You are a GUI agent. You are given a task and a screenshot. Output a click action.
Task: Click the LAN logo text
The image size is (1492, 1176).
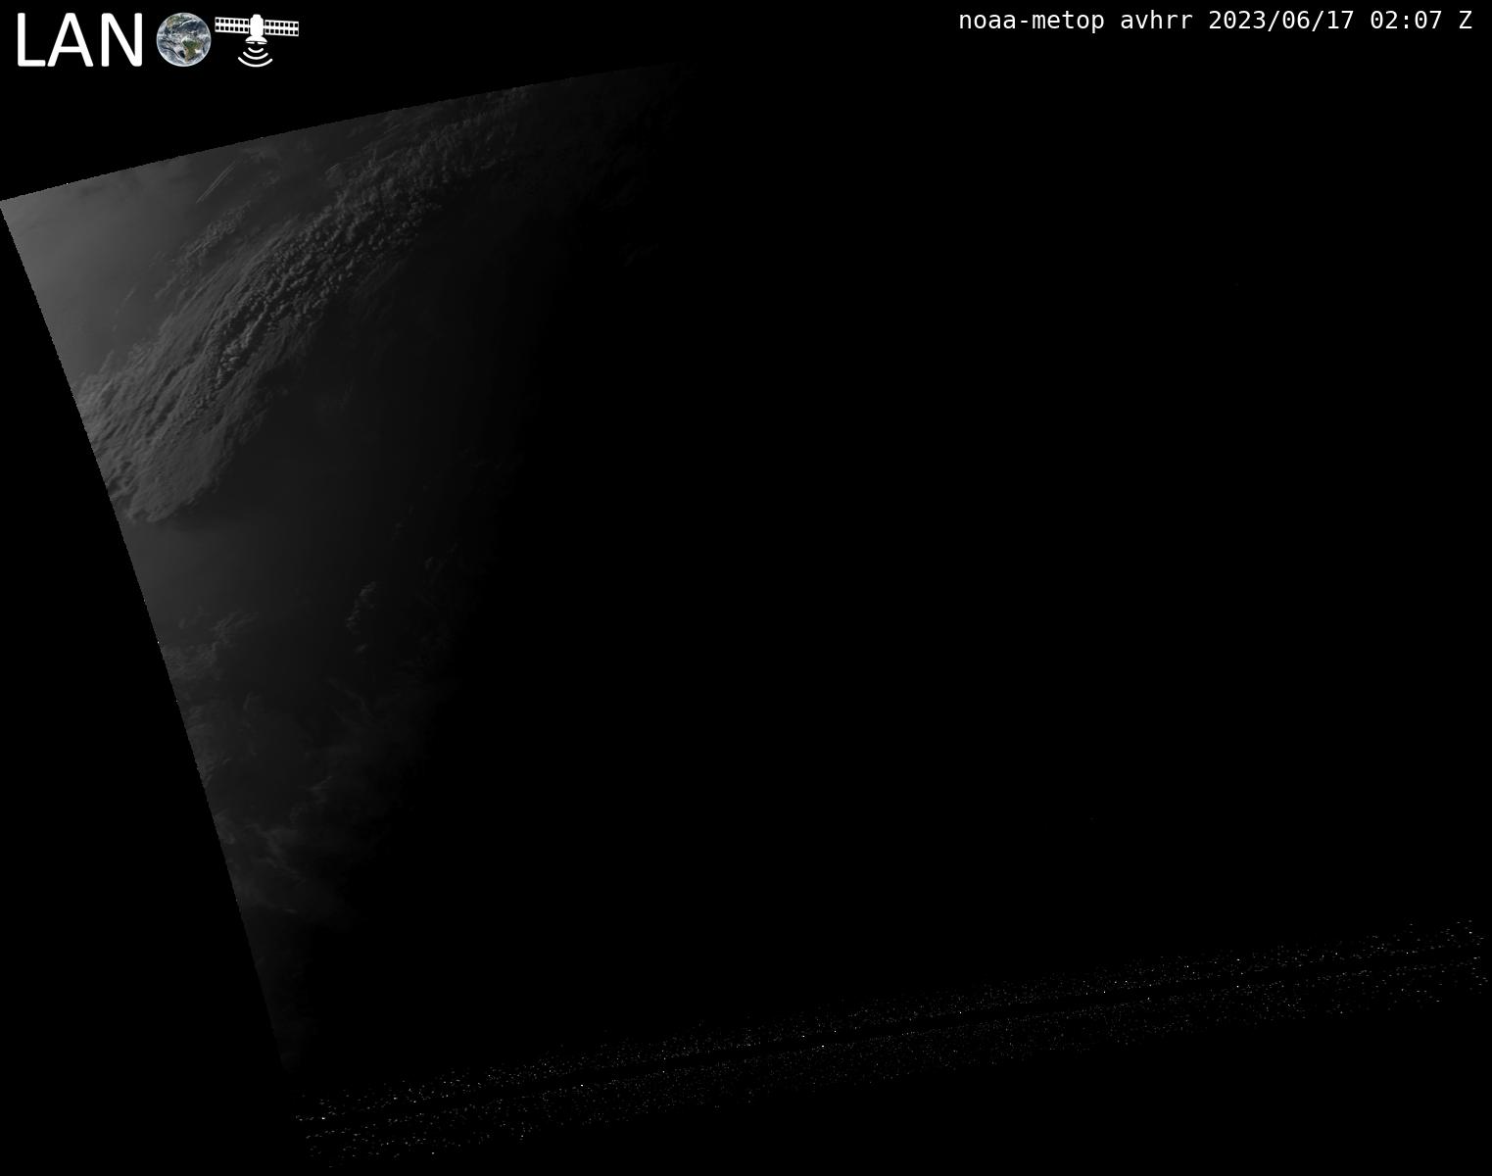(x=79, y=42)
